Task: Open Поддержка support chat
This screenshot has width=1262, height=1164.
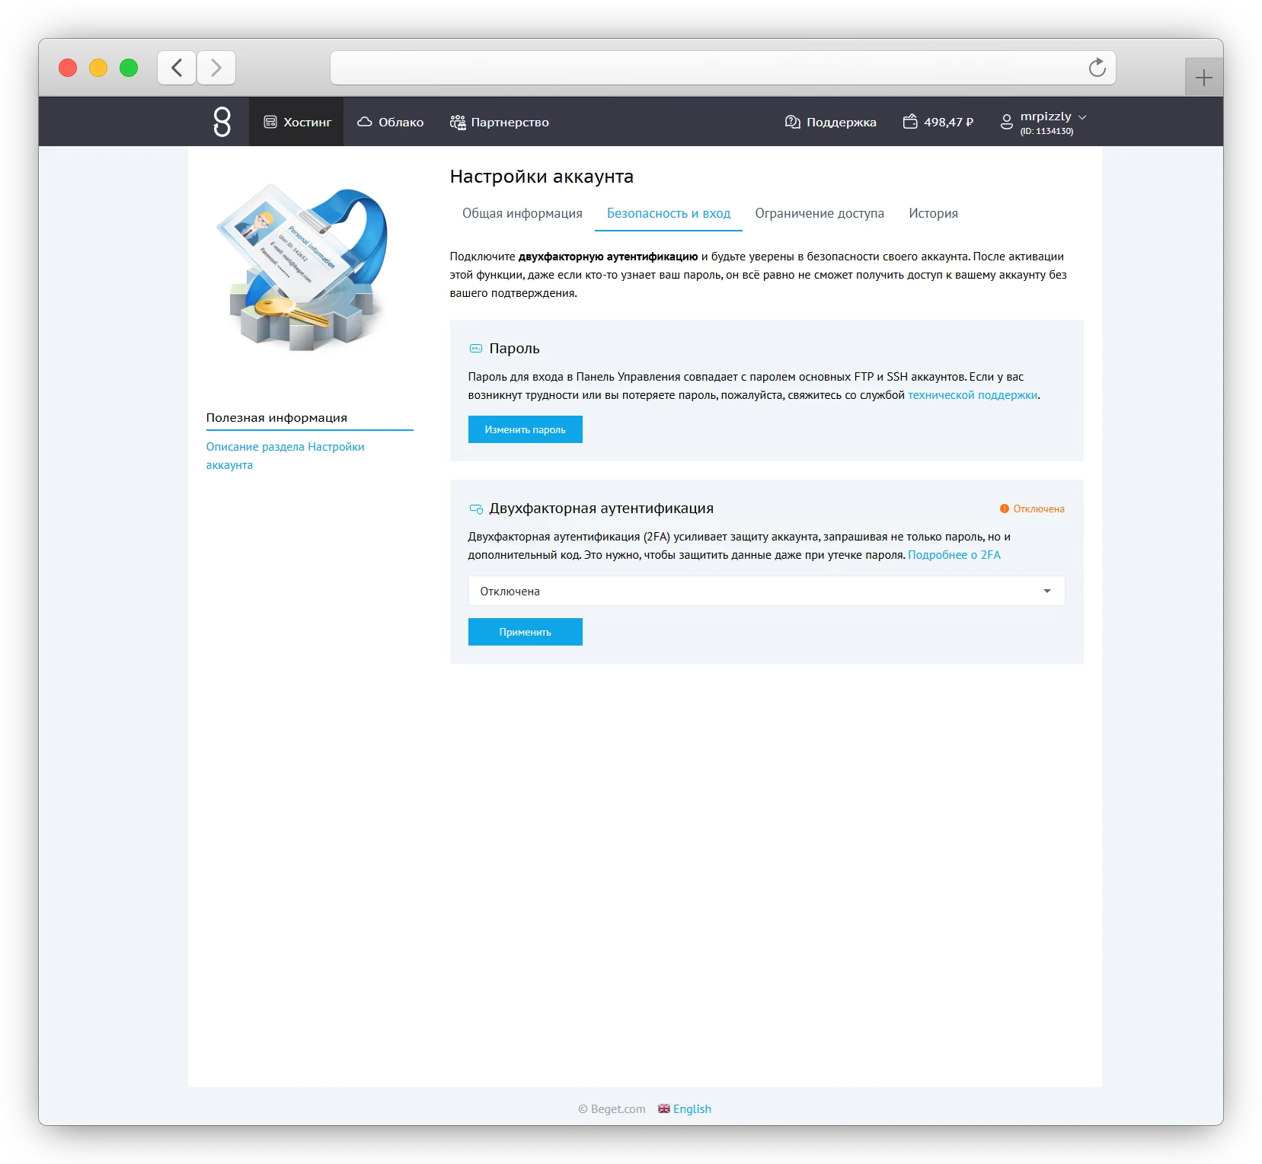Action: tap(830, 122)
